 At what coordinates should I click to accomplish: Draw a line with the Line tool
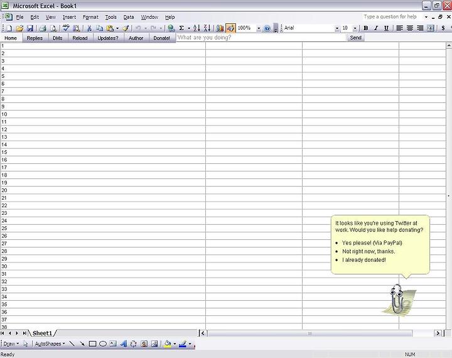72,344
